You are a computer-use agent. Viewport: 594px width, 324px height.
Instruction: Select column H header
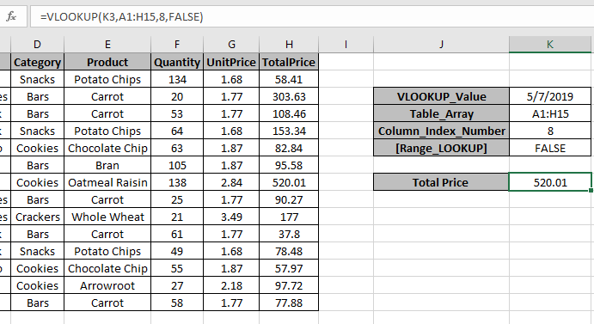289,45
